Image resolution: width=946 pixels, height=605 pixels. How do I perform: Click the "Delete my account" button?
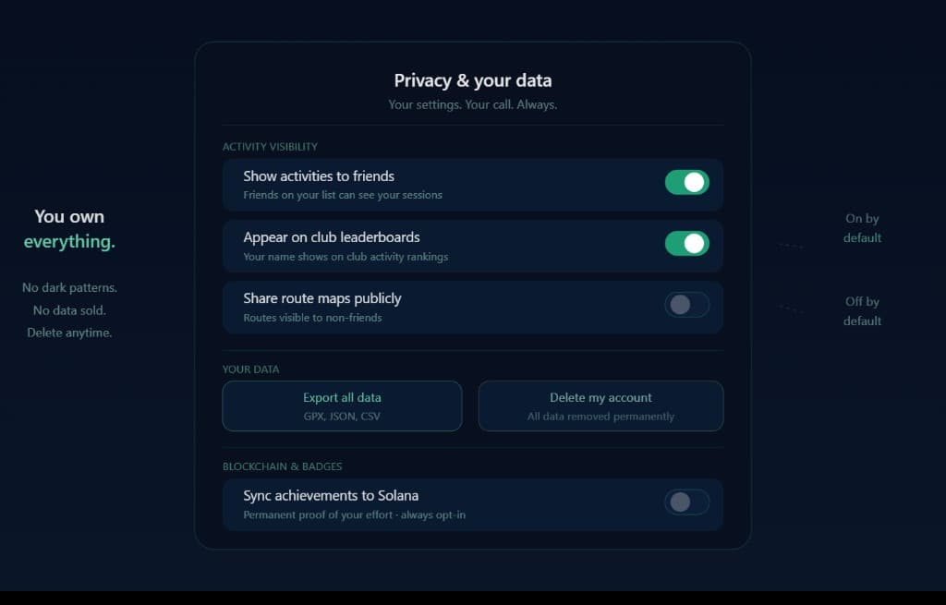[x=600, y=405]
